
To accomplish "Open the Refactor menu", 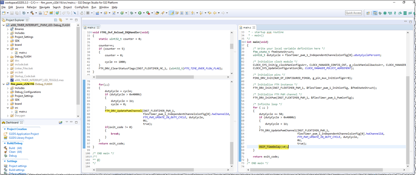I will point(31,7).
